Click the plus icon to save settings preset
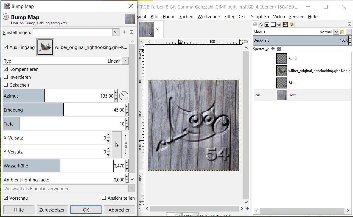353x217 pixels. [x=124, y=32]
